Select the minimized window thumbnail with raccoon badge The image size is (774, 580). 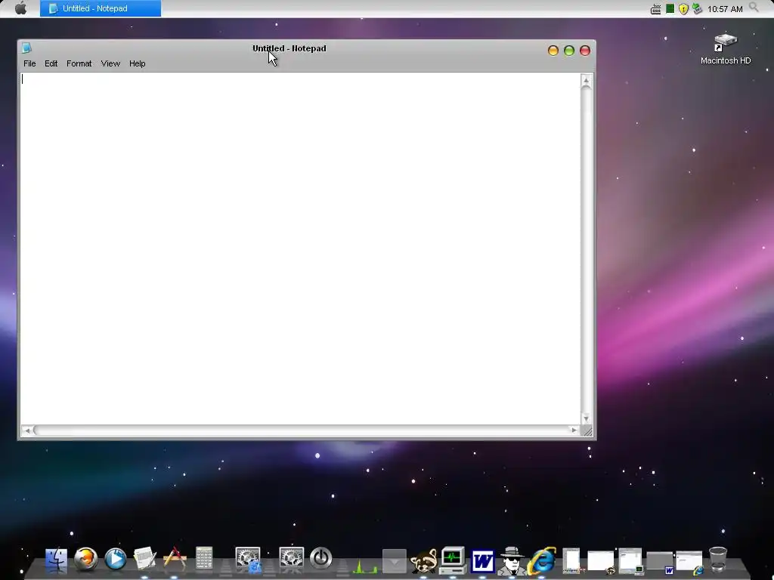coord(601,562)
